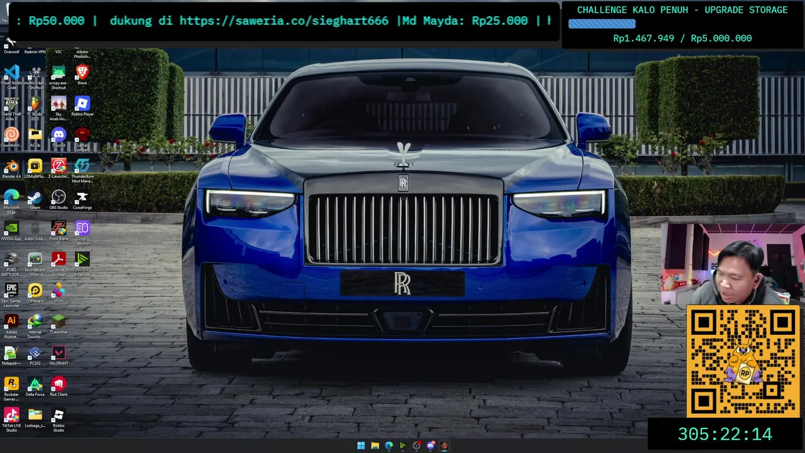Open File Explorer from taskbar
The height and width of the screenshot is (453, 805).
tap(375, 445)
